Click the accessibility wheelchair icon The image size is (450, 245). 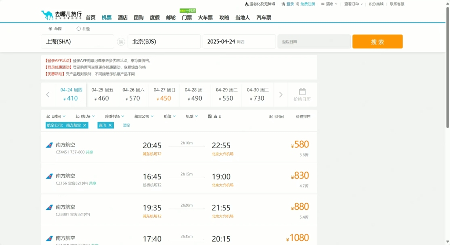click(247, 4)
